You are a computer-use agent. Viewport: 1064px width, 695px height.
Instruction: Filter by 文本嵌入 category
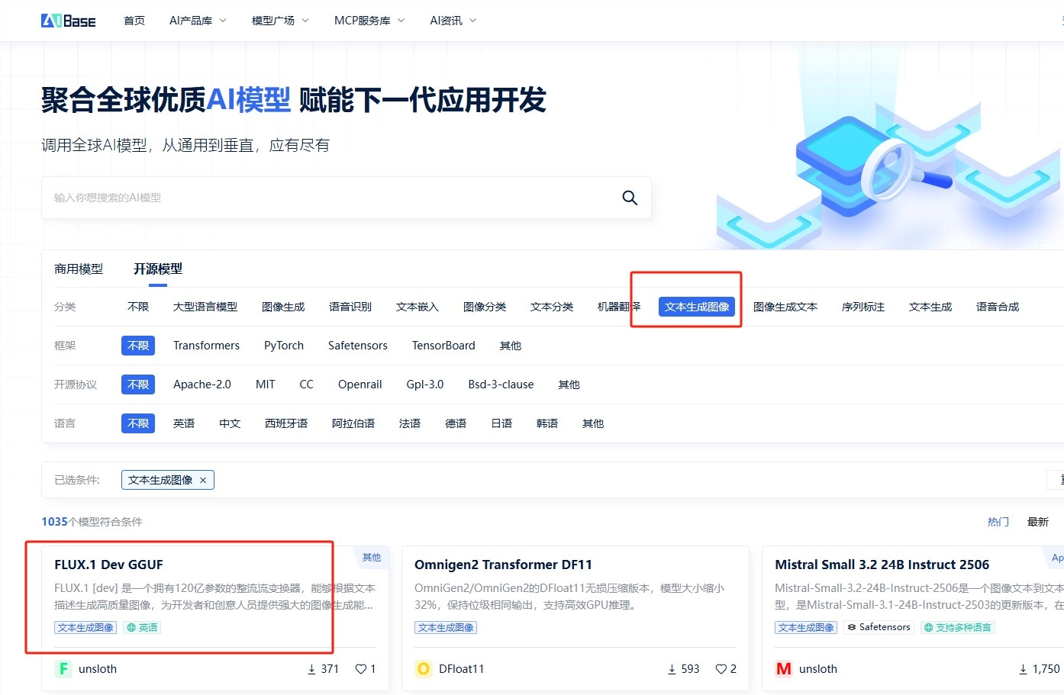pyautogui.click(x=418, y=307)
